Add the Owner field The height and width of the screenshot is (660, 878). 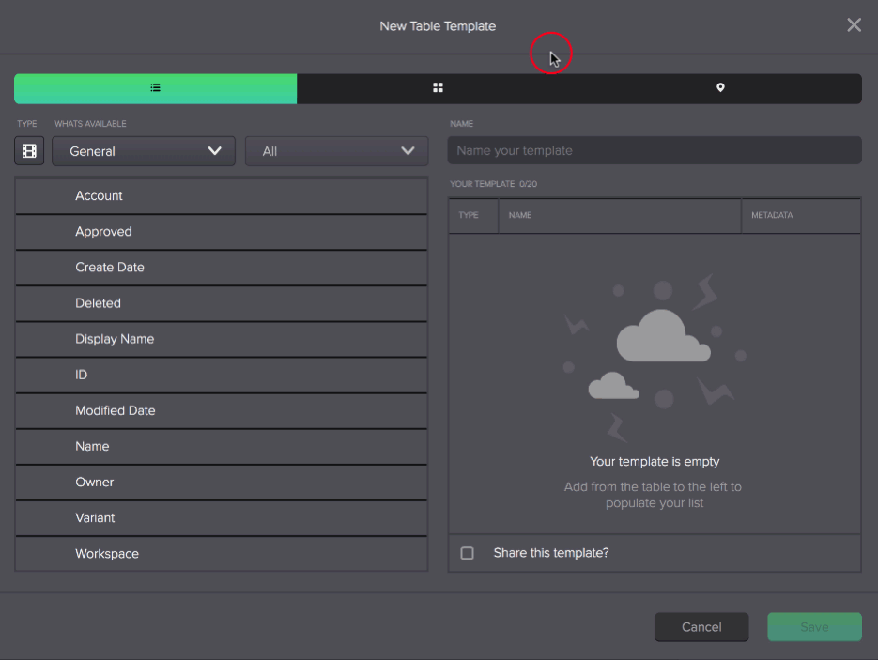[x=222, y=482]
